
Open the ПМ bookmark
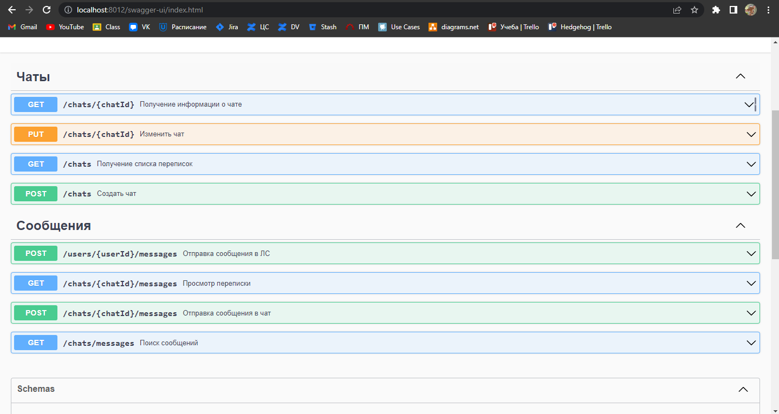358,27
